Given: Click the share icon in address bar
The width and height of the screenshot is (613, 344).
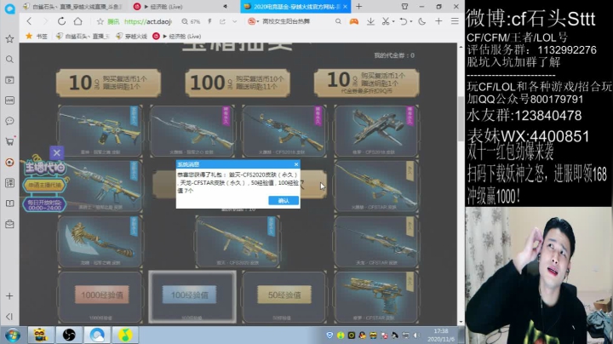Looking at the screenshot, I should (x=222, y=21).
